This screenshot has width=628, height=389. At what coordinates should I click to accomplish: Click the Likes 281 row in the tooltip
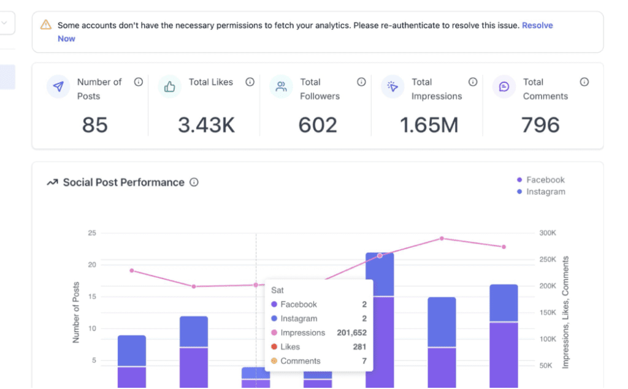(x=319, y=347)
